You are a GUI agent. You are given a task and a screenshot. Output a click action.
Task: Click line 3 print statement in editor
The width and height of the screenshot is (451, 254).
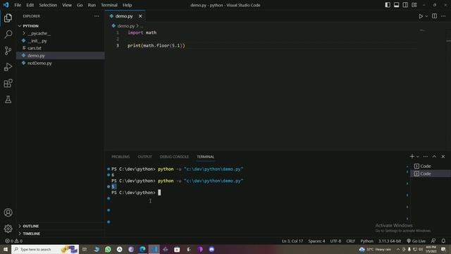click(x=156, y=45)
